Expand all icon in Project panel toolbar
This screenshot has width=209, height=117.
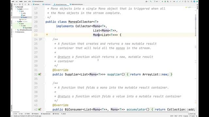click(x=23, y=4)
